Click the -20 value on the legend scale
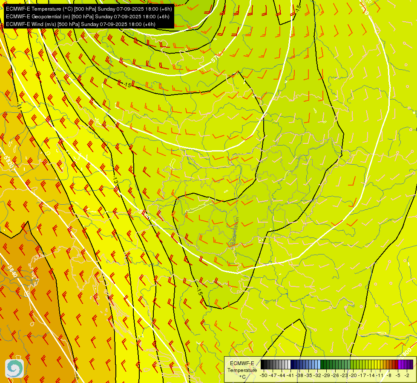 coord(353,376)
